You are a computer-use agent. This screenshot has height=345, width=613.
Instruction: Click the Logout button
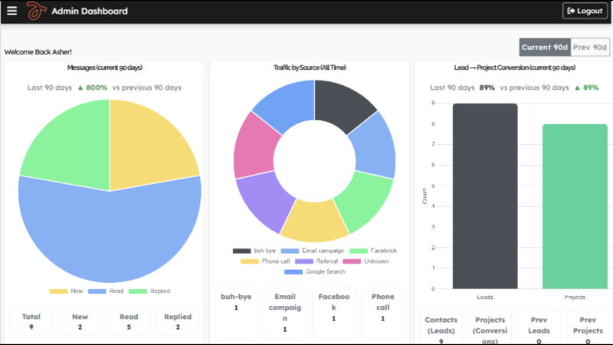(585, 11)
